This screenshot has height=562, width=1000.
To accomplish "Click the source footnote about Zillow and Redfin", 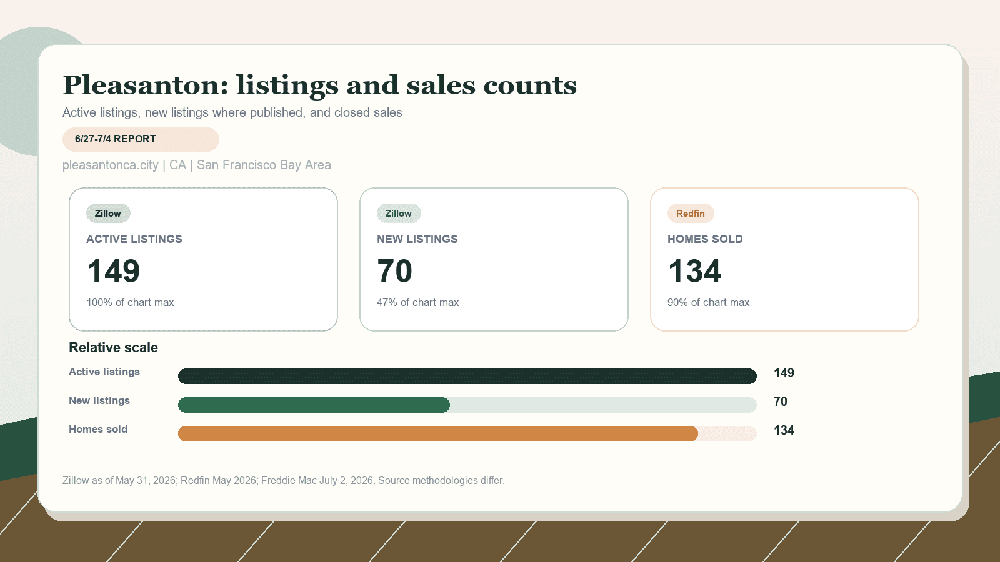I will [x=284, y=481].
